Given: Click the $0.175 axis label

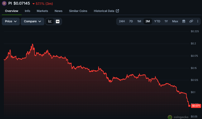Looking at the screenshot, I should point(194,56).
